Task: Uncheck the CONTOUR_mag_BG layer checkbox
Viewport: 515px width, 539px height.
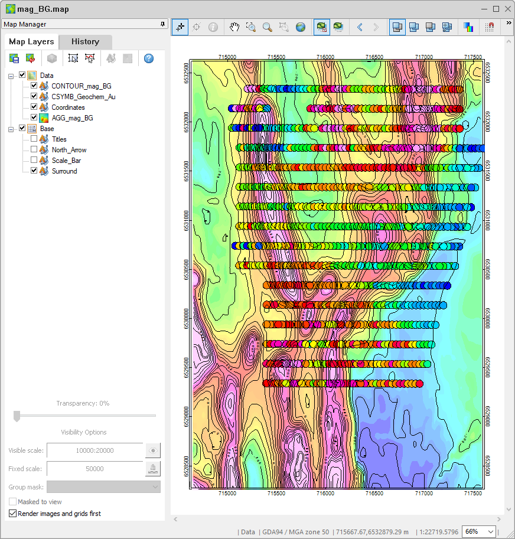Action: point(34,86)
